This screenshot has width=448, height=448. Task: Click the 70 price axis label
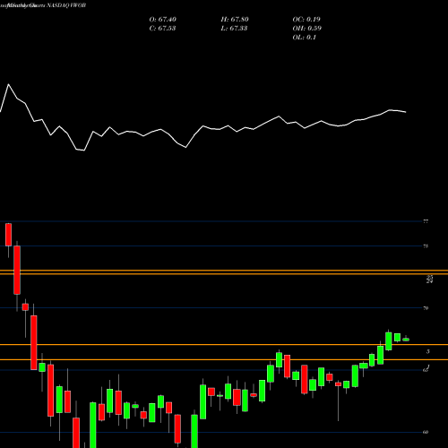click(x=426, y=308)
